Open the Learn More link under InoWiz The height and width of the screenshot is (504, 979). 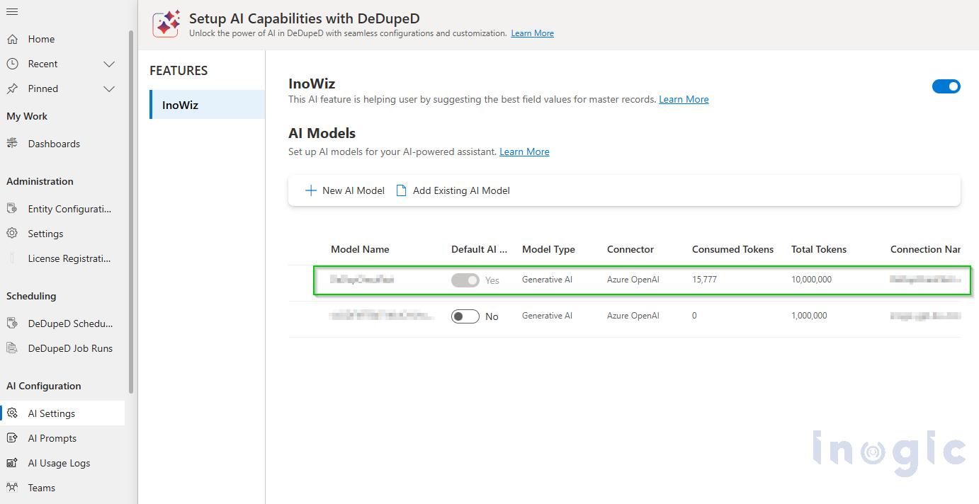tap(684, 99)
